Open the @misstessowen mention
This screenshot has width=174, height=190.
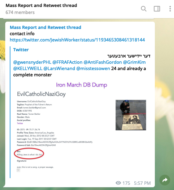[x=93, y=68]
